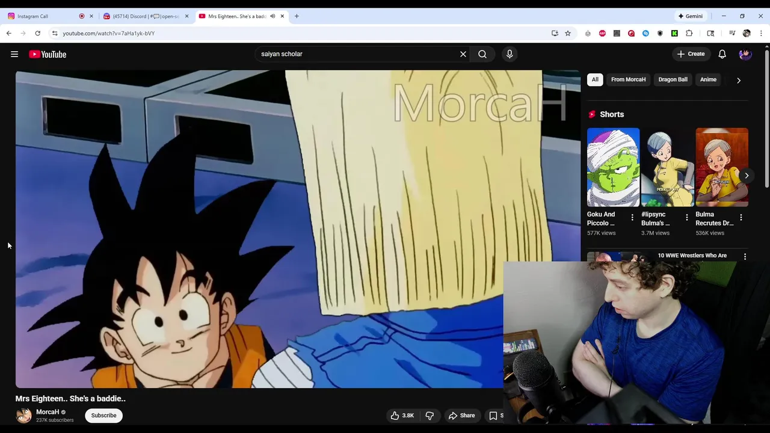The height and width of the screenshot is (433, 770).
Task: Open the YouTube hamburger guide menu
Action: [14, 54]
